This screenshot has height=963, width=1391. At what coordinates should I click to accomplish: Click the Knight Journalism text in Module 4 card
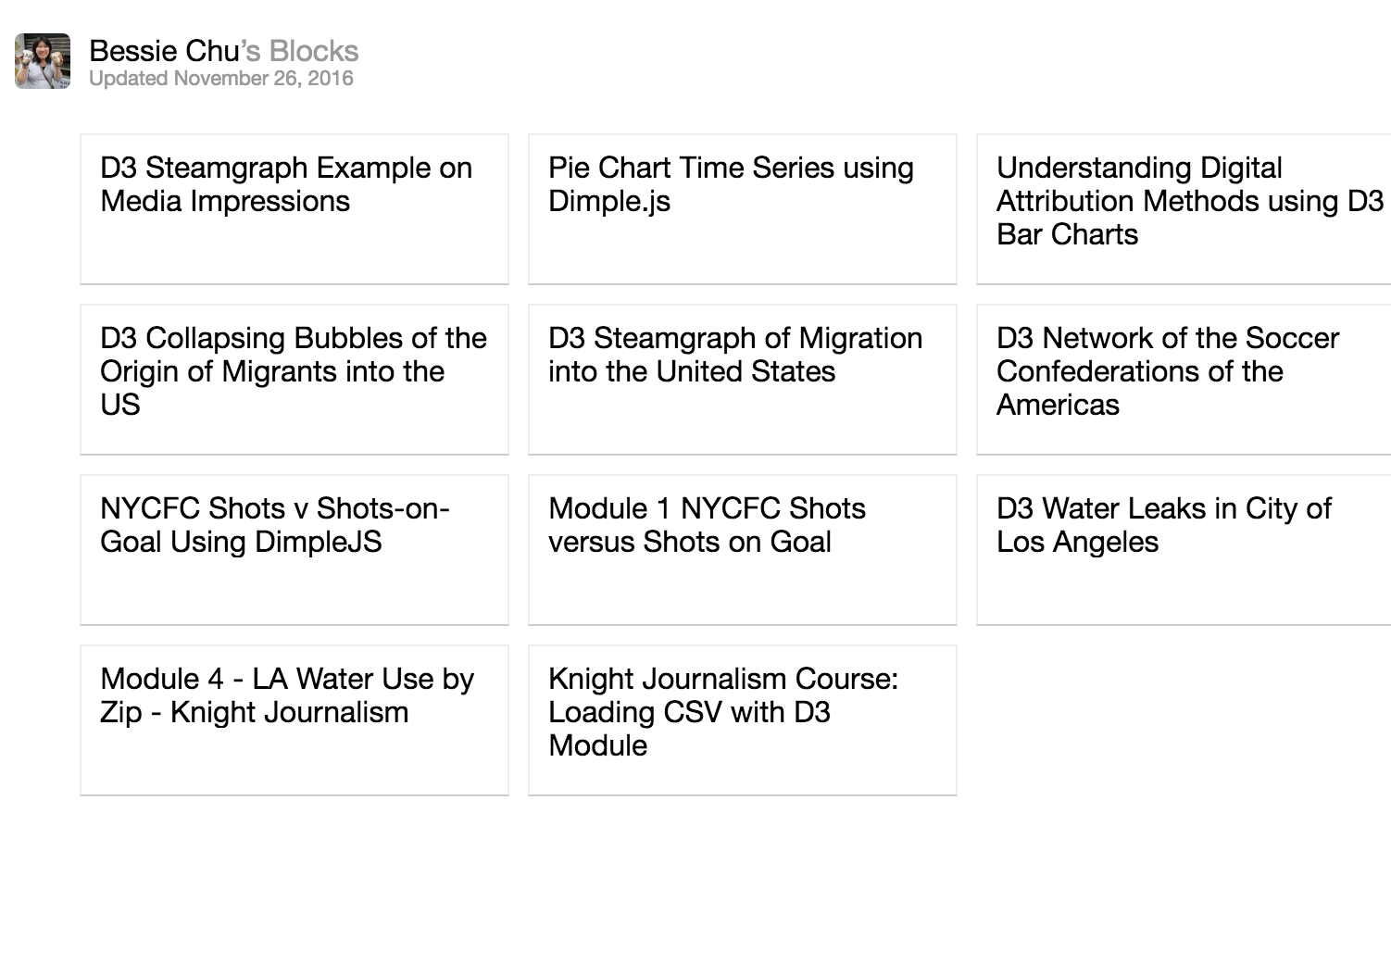[x=289, y=713]
